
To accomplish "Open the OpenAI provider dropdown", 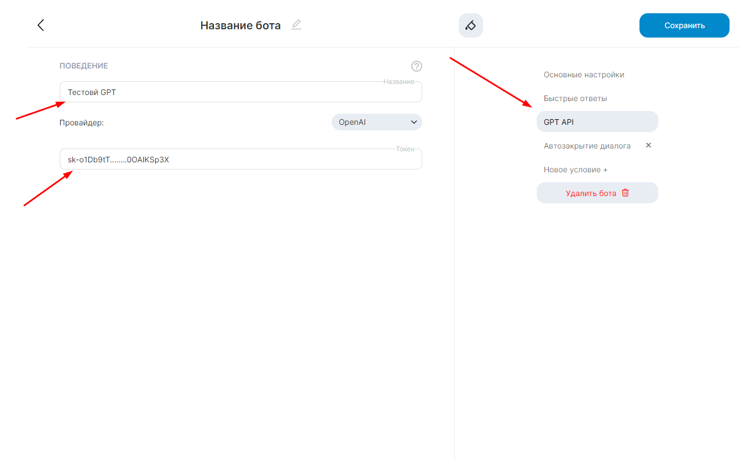I will point(370,122).
